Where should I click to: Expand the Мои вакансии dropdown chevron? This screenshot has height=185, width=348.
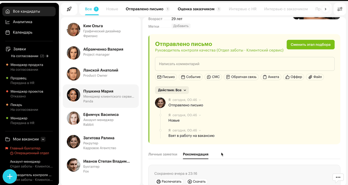tap(43, 139)
